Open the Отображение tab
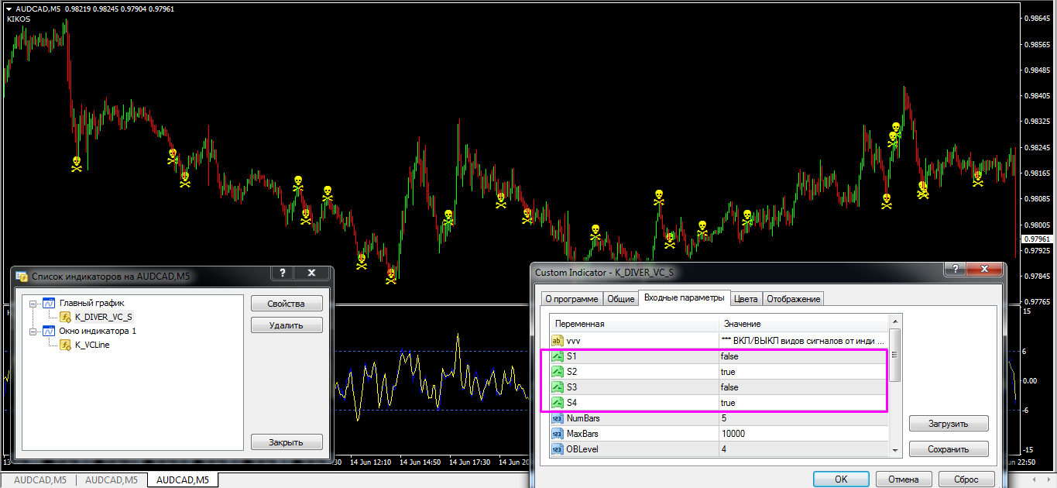Viewport: 1057px width, 488px height. pyautogui.click(x=794, y=299)
